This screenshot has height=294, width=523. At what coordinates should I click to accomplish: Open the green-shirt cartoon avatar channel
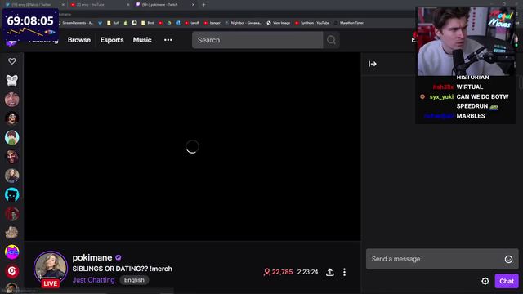(x=12, y=138)
